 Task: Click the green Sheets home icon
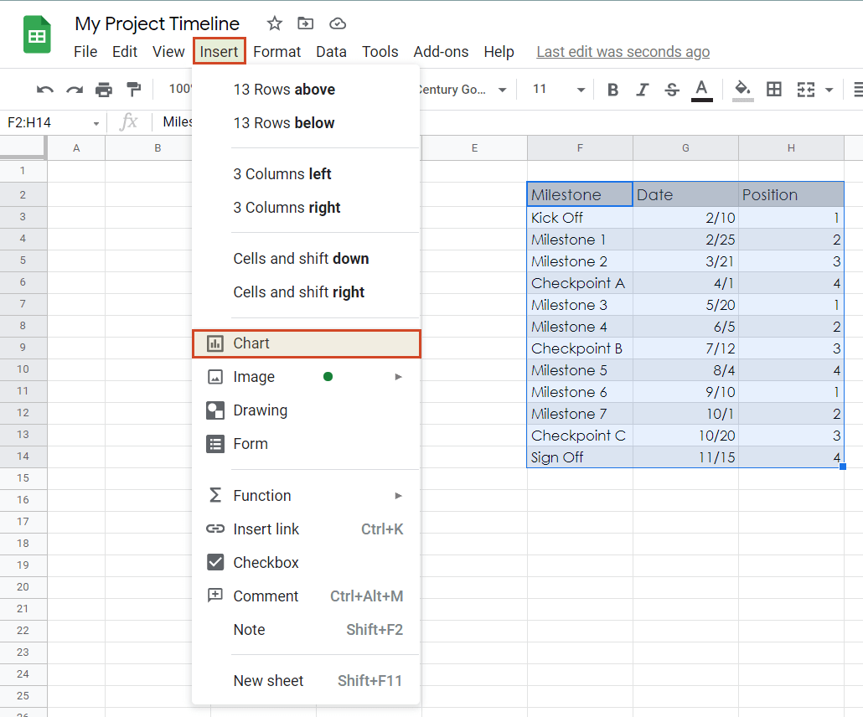(x=37, y=35)
